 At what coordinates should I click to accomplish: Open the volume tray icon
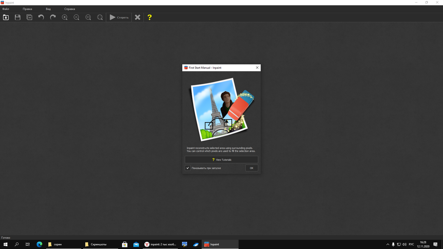coord(405,244)
